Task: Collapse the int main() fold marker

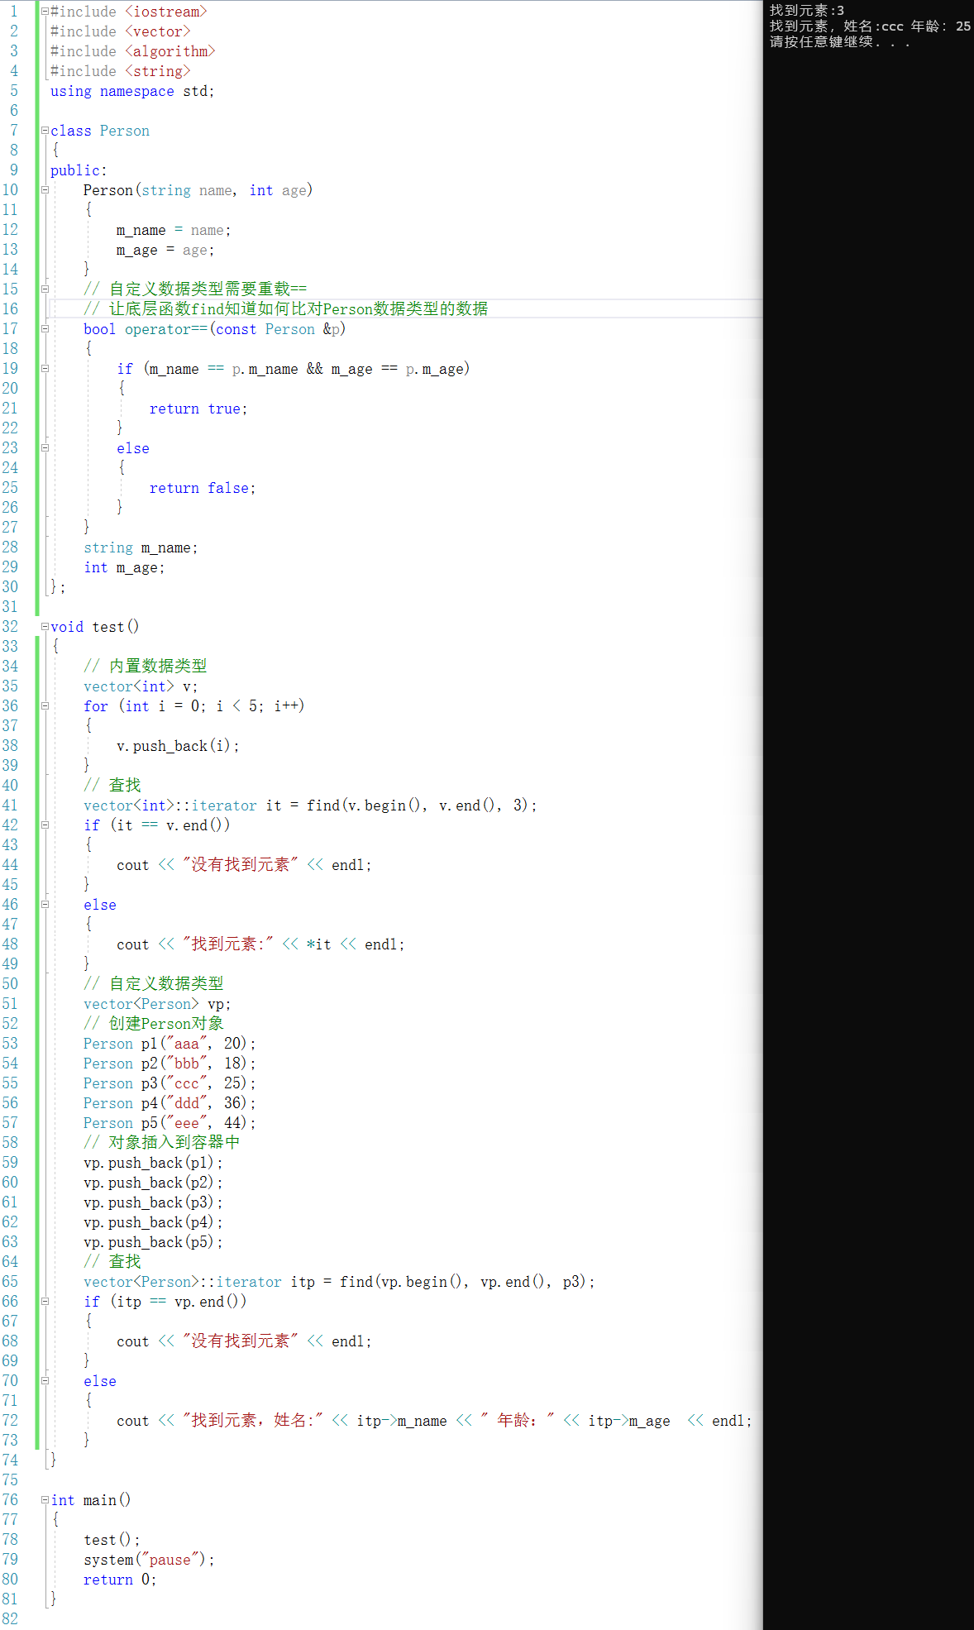Action: pos(45,1500)
